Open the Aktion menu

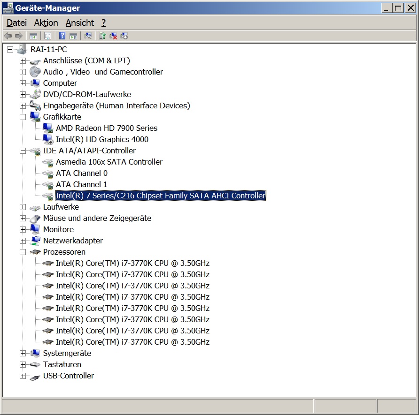[46, 23]
